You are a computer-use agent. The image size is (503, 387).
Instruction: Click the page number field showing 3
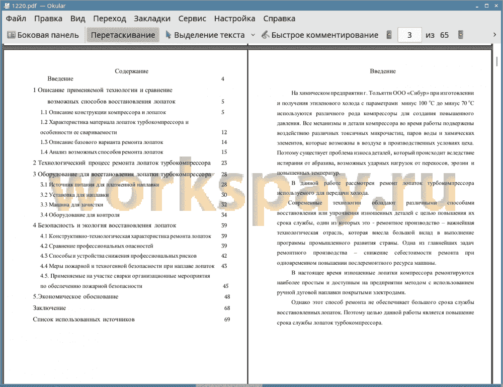click(409, 35)
